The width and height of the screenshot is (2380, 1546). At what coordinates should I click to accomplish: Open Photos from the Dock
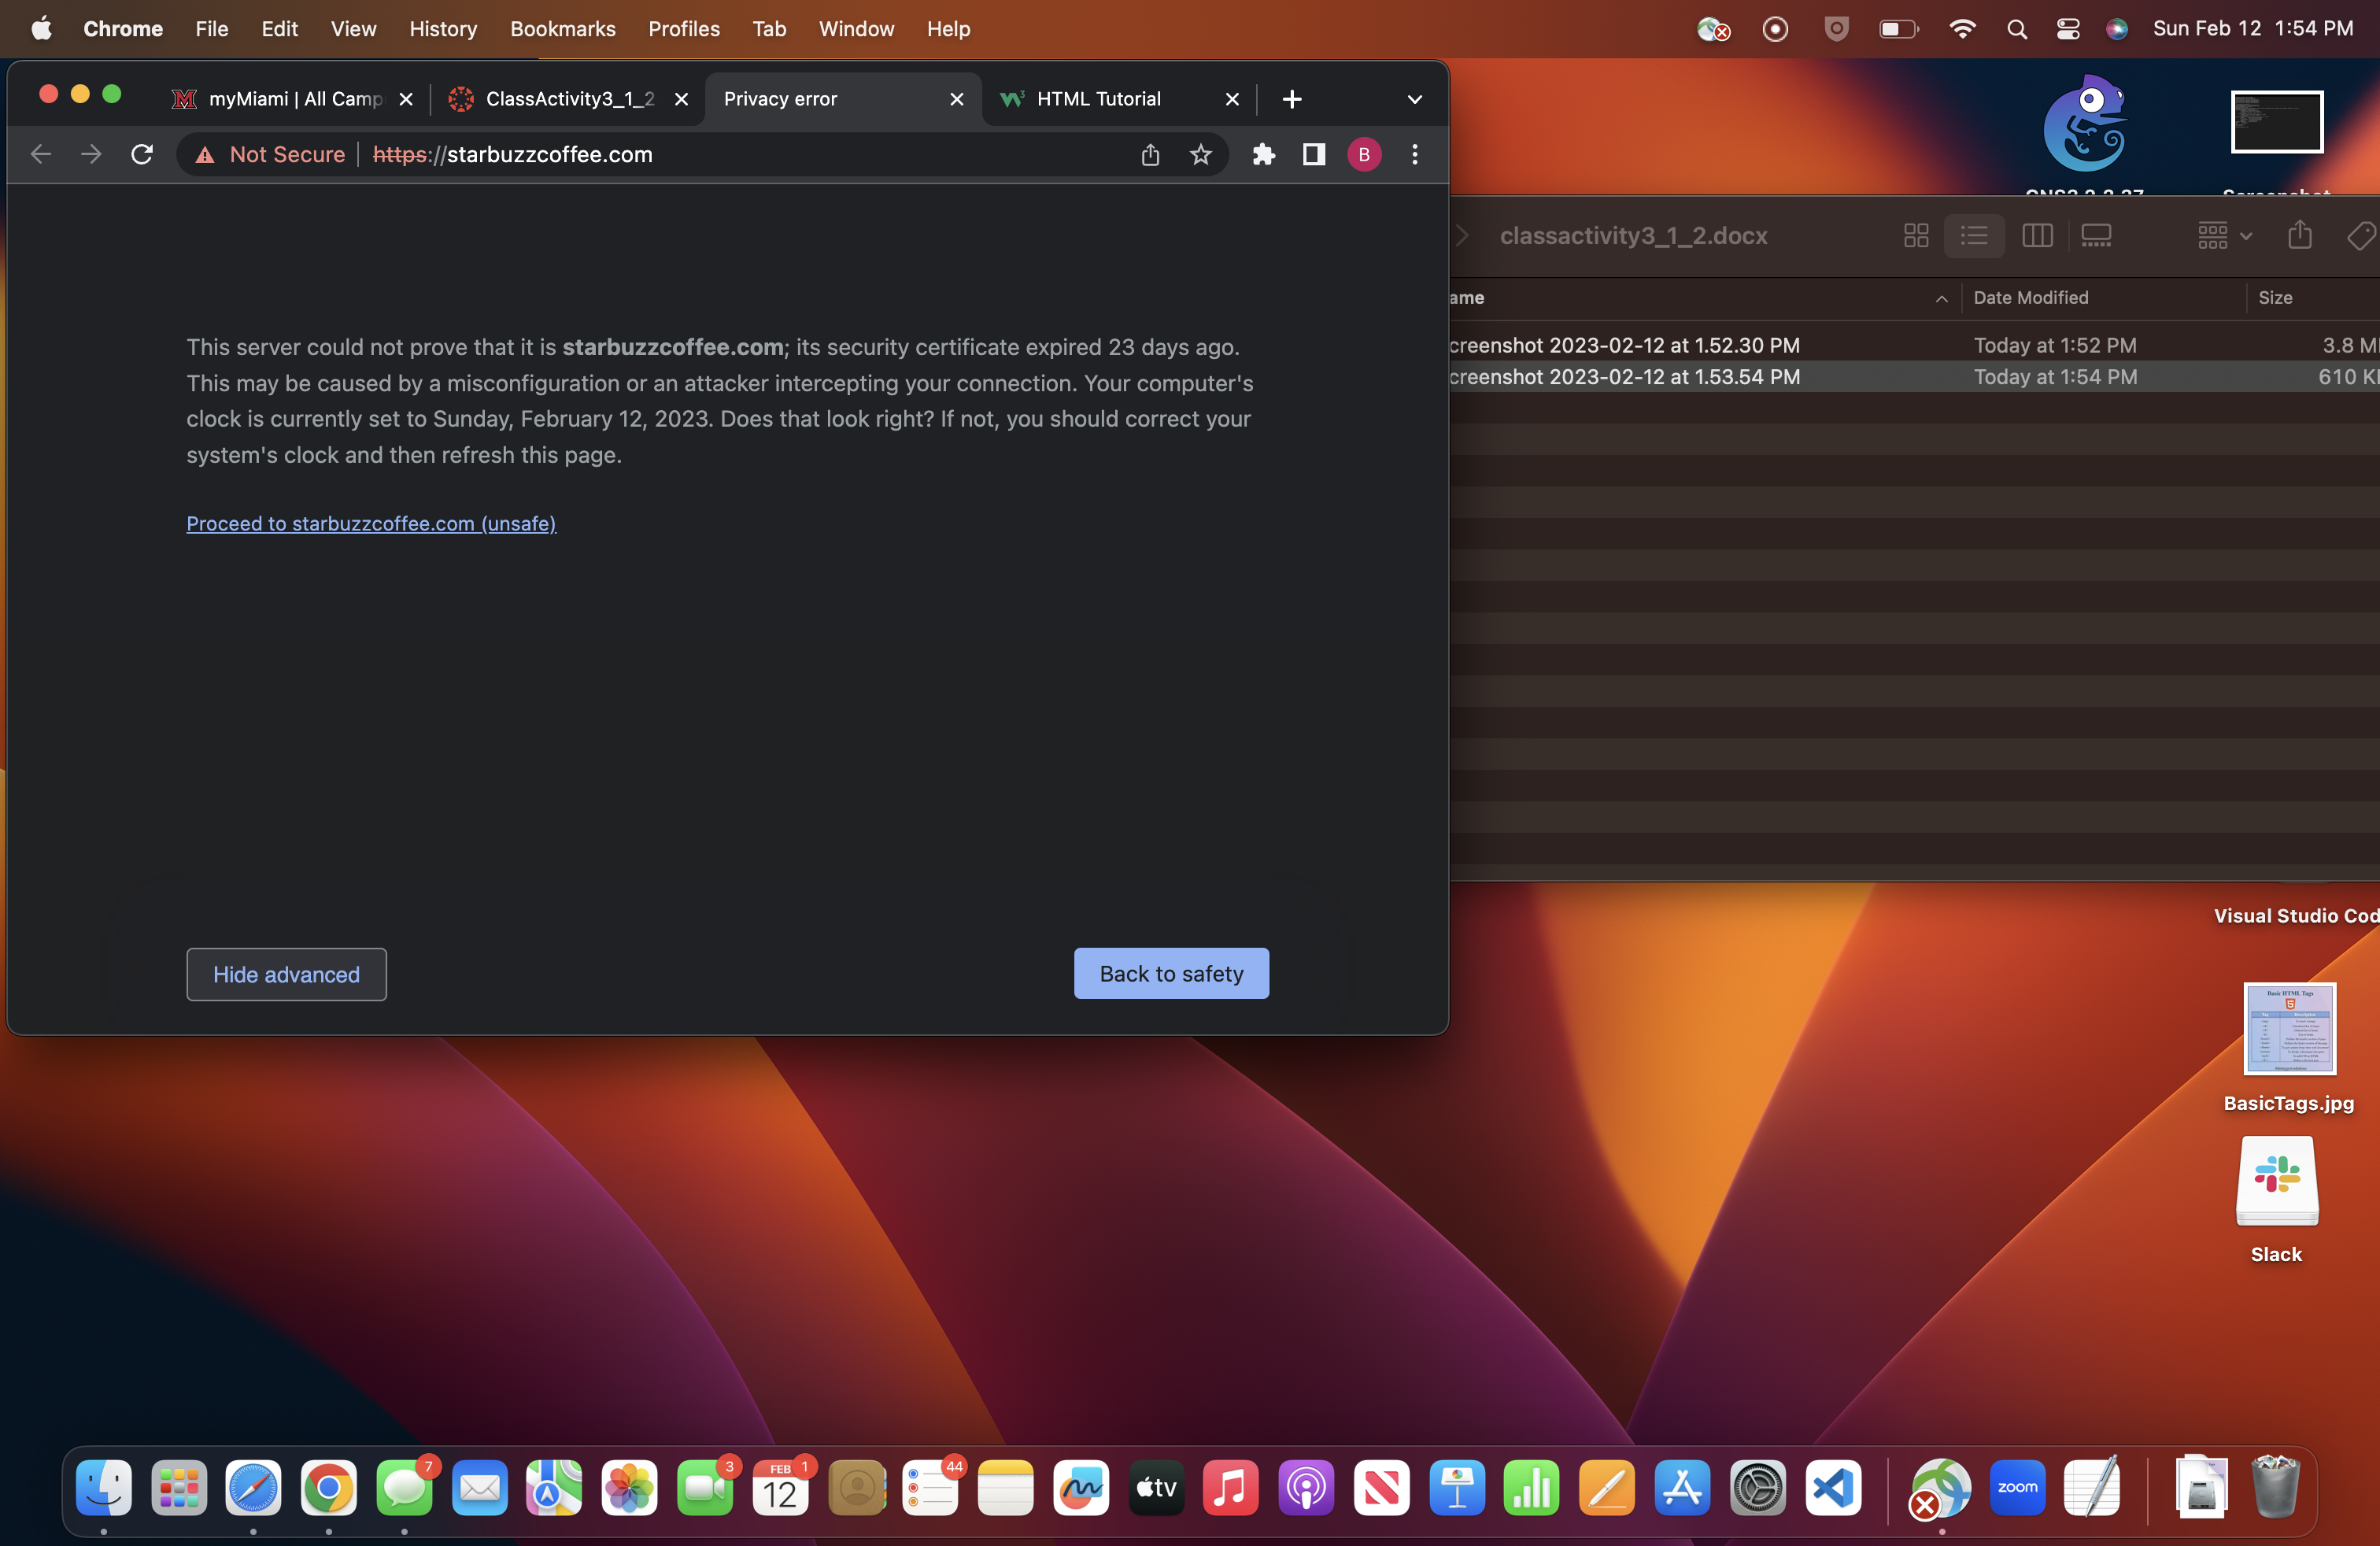click(x=629, y=1488)
